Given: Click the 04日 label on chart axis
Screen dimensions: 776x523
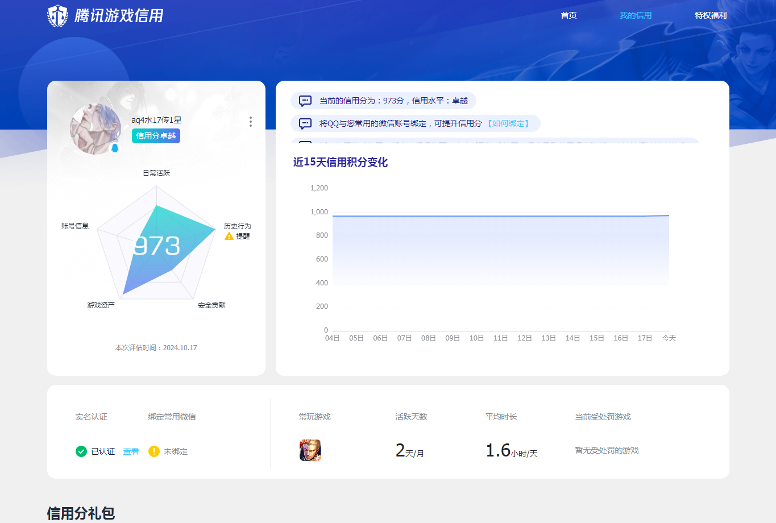Looking at the screenshot, I should pyautogui.click(x=333, y=338).
